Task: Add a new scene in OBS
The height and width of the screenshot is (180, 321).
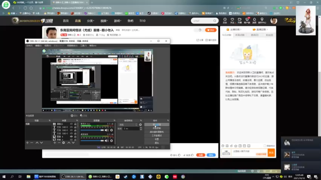Action: (27, 143)
